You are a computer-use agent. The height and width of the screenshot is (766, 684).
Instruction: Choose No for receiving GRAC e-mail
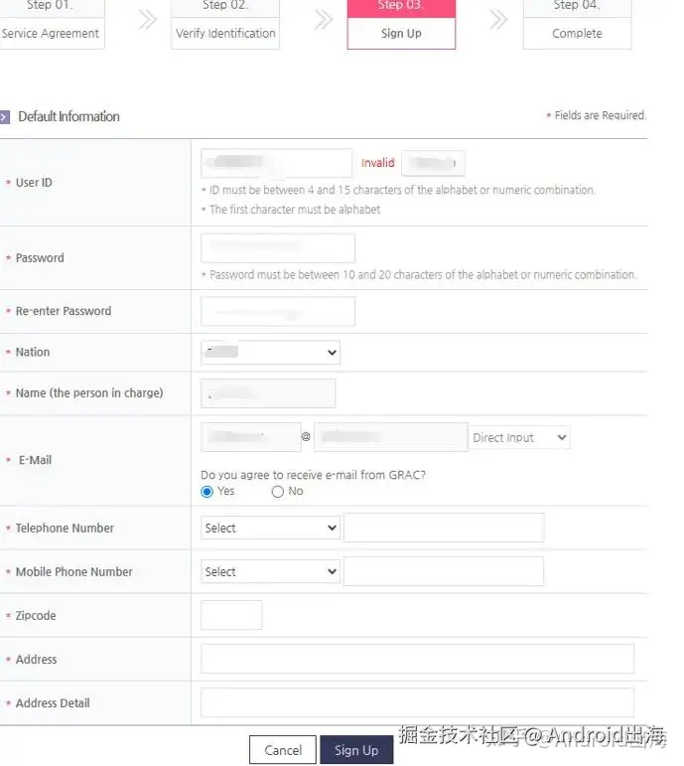[278, 492]
